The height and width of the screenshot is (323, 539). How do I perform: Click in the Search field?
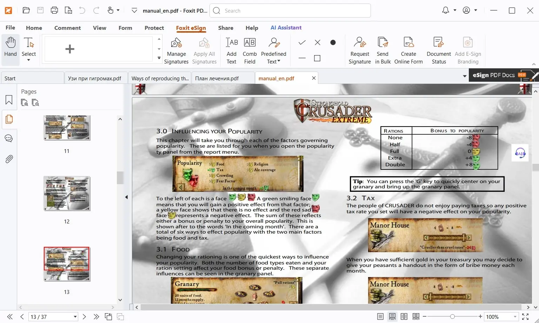pyautogui.click(x=290, y=11)
